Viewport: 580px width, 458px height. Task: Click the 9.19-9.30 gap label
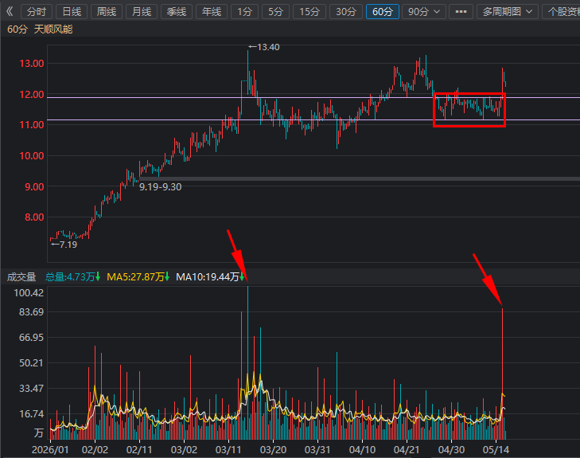(160, 187)
